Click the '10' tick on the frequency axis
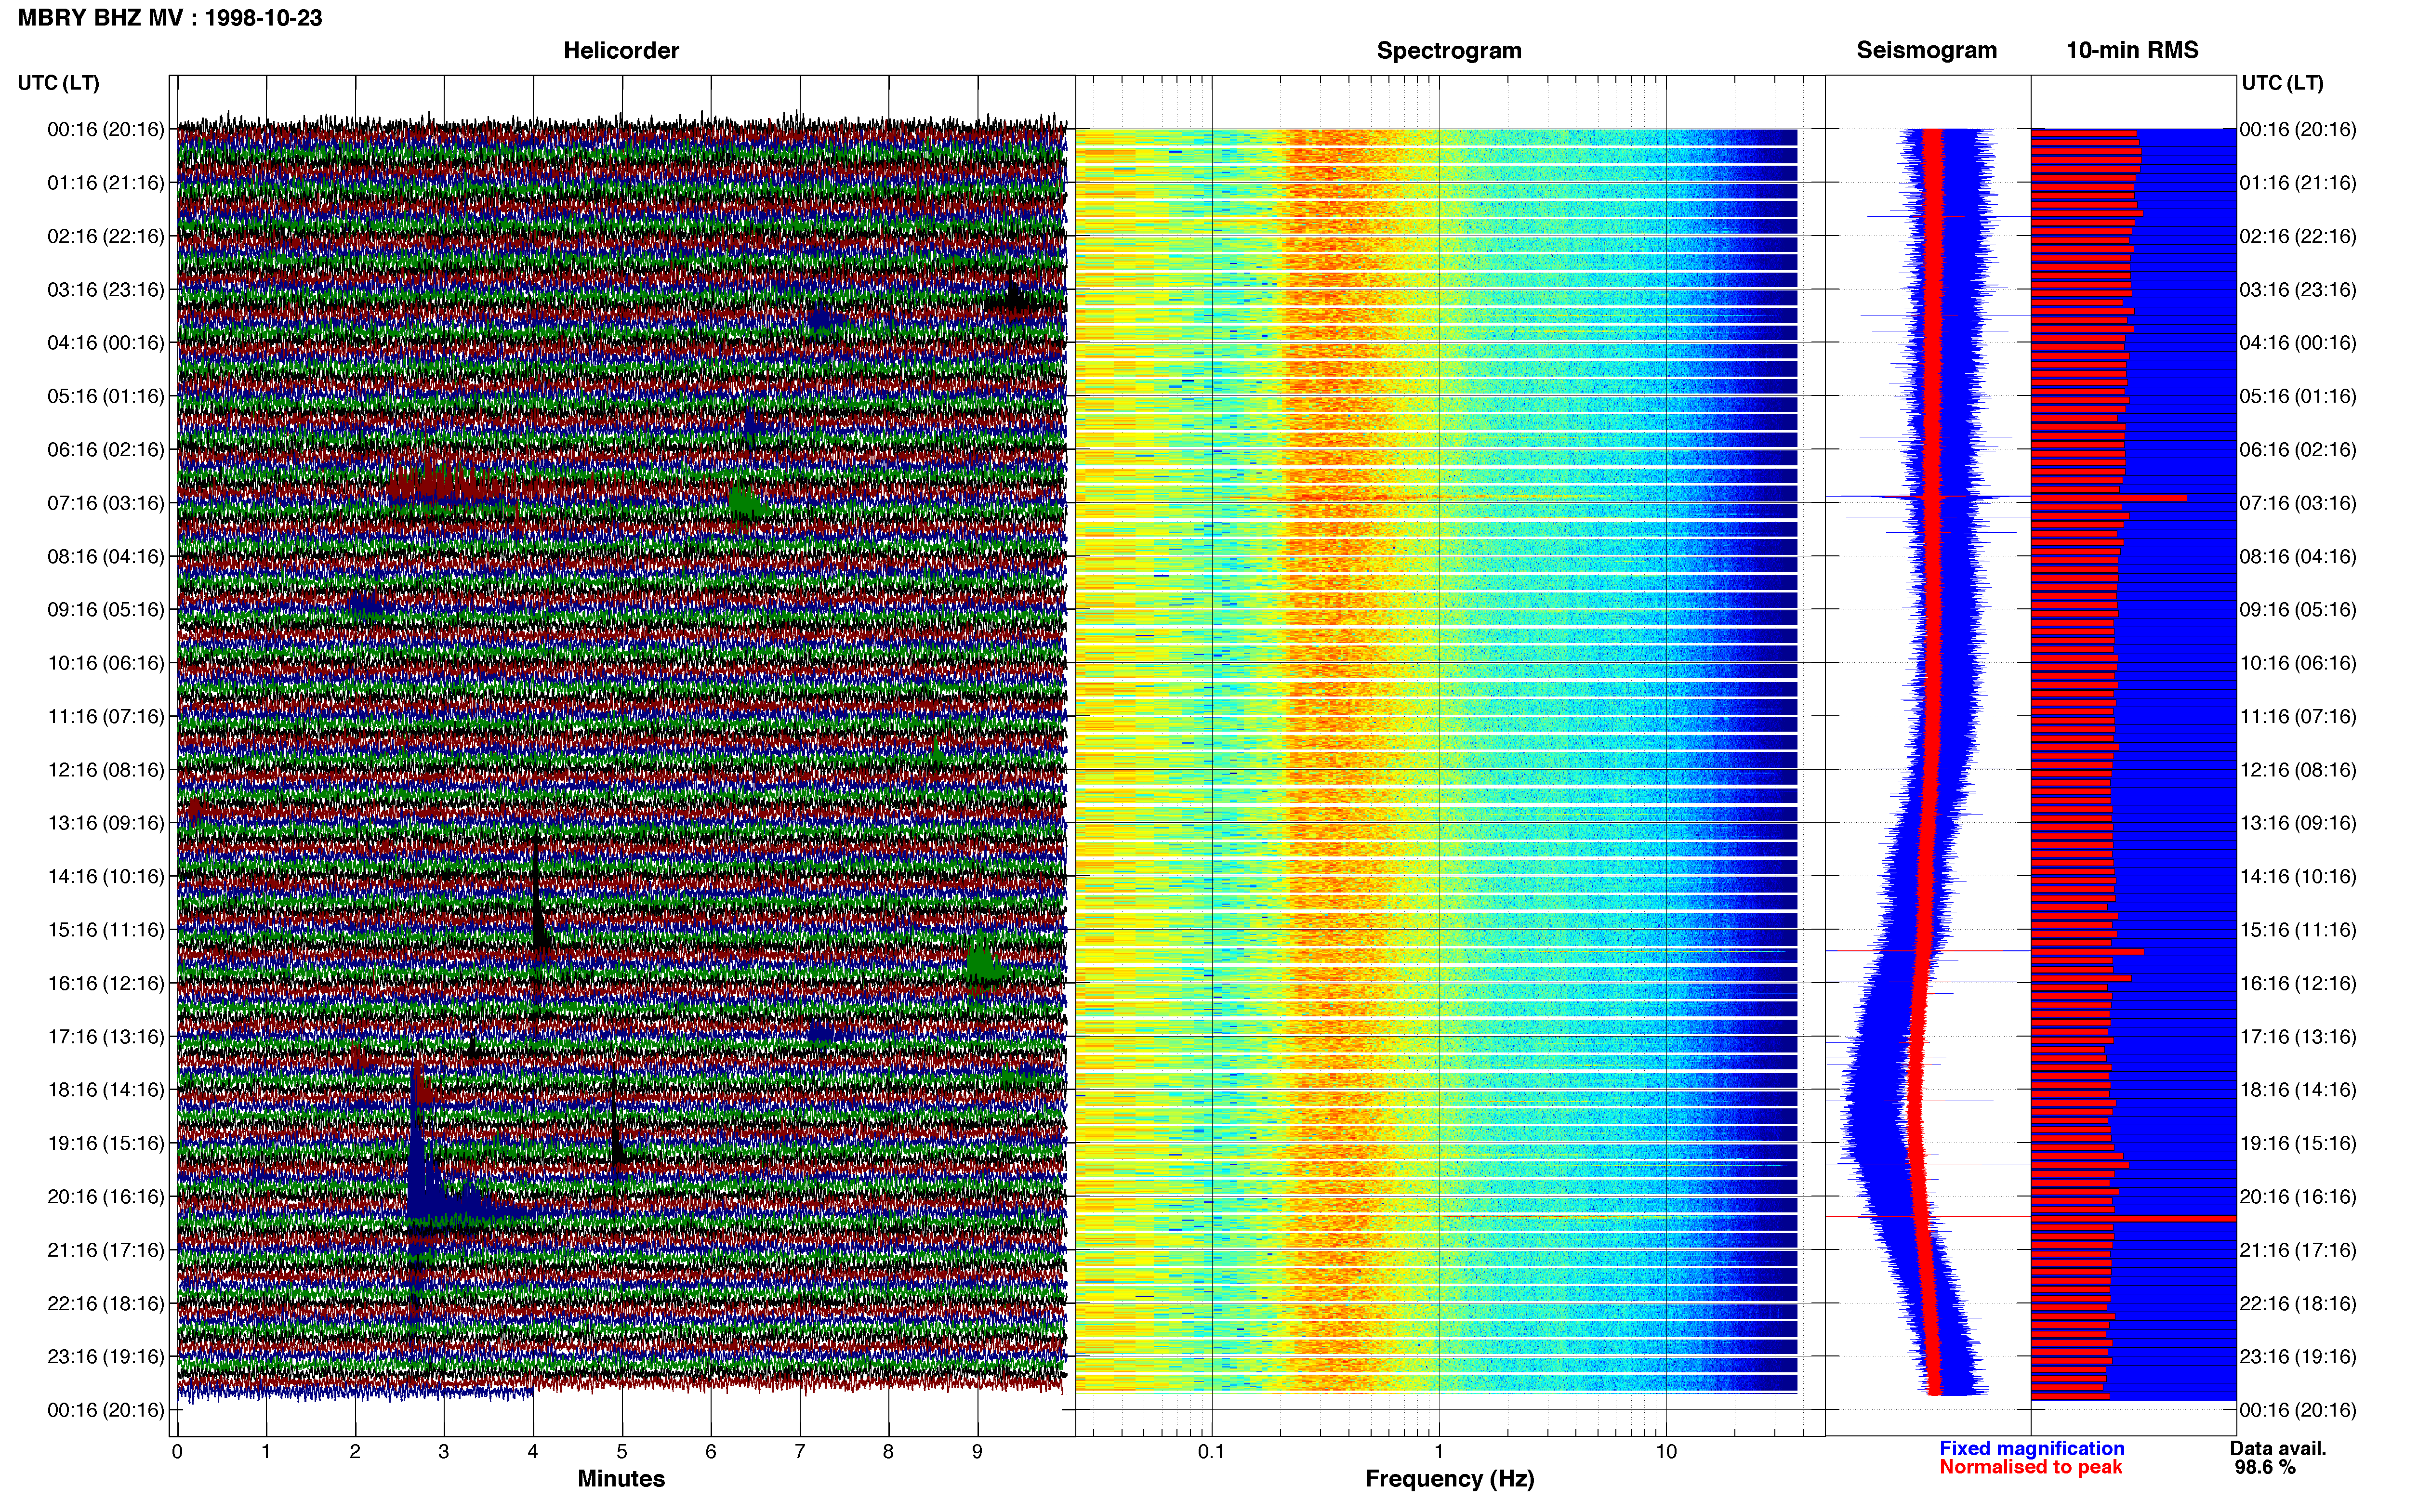2418x1512 pixels. (1666, 1452)
